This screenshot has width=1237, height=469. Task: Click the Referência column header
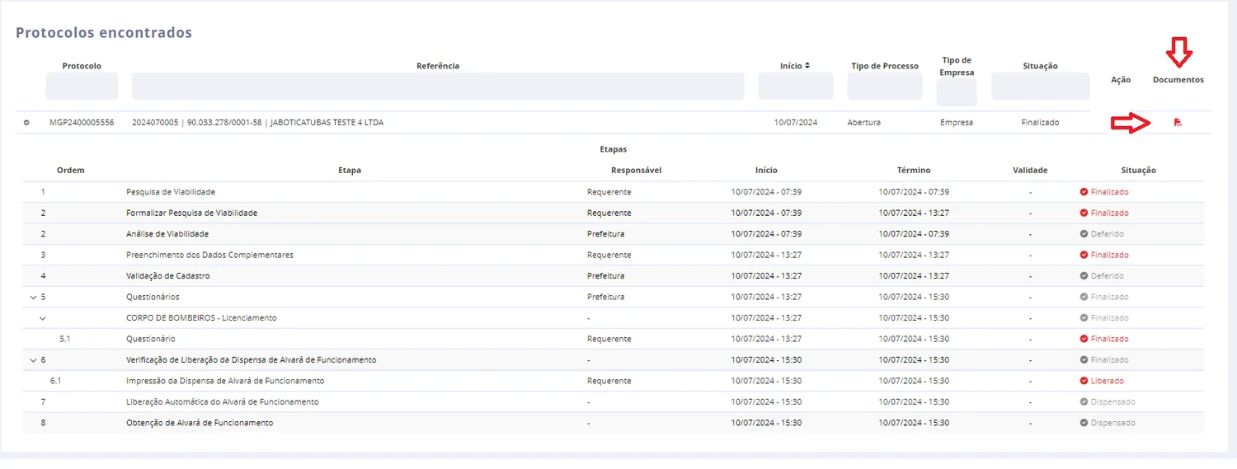point(438,66)
